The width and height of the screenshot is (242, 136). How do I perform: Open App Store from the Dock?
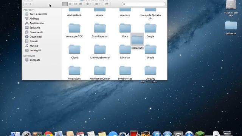pos(167,134)
